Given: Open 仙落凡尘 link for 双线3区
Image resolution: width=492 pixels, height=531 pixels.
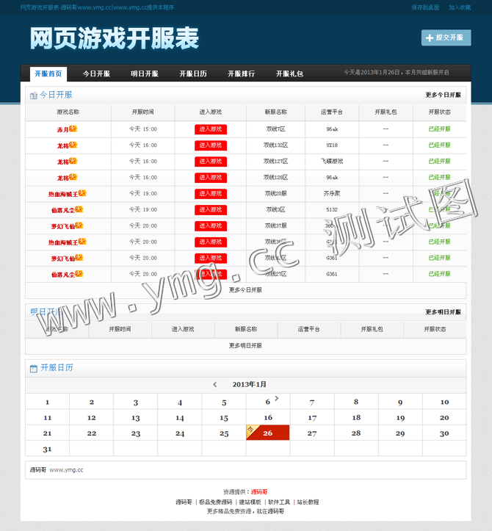Looking at the screenshot, I should click(x=63, y=210).
